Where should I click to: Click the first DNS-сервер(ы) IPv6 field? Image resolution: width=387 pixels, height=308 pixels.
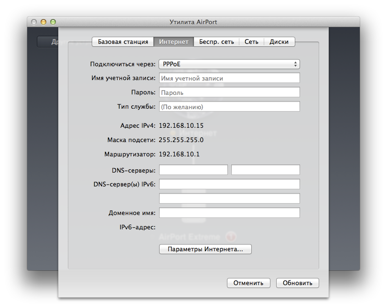(x=229, y=184)
